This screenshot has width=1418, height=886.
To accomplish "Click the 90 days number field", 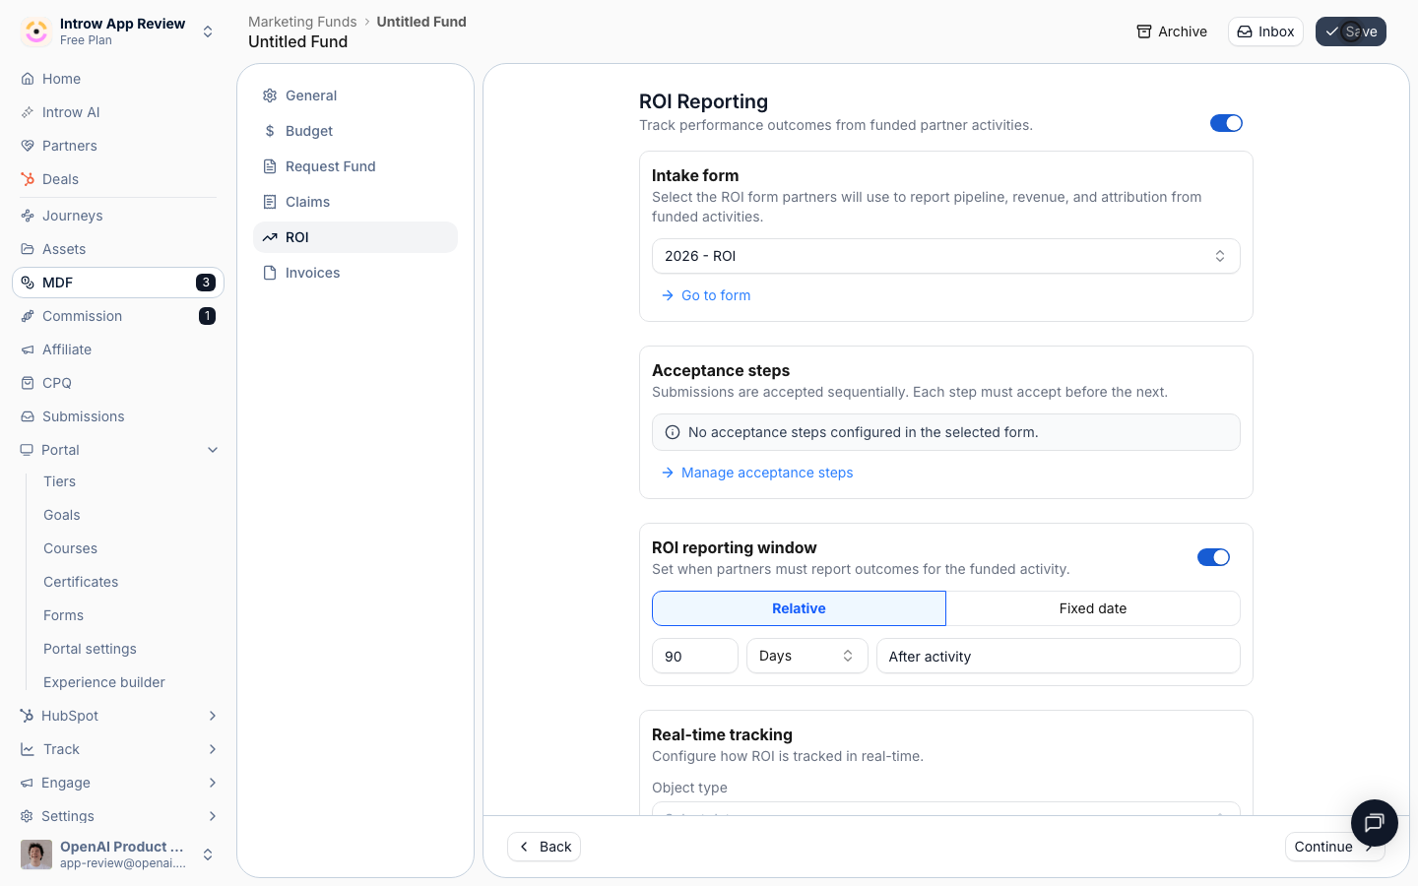I will tap(695, 656).
